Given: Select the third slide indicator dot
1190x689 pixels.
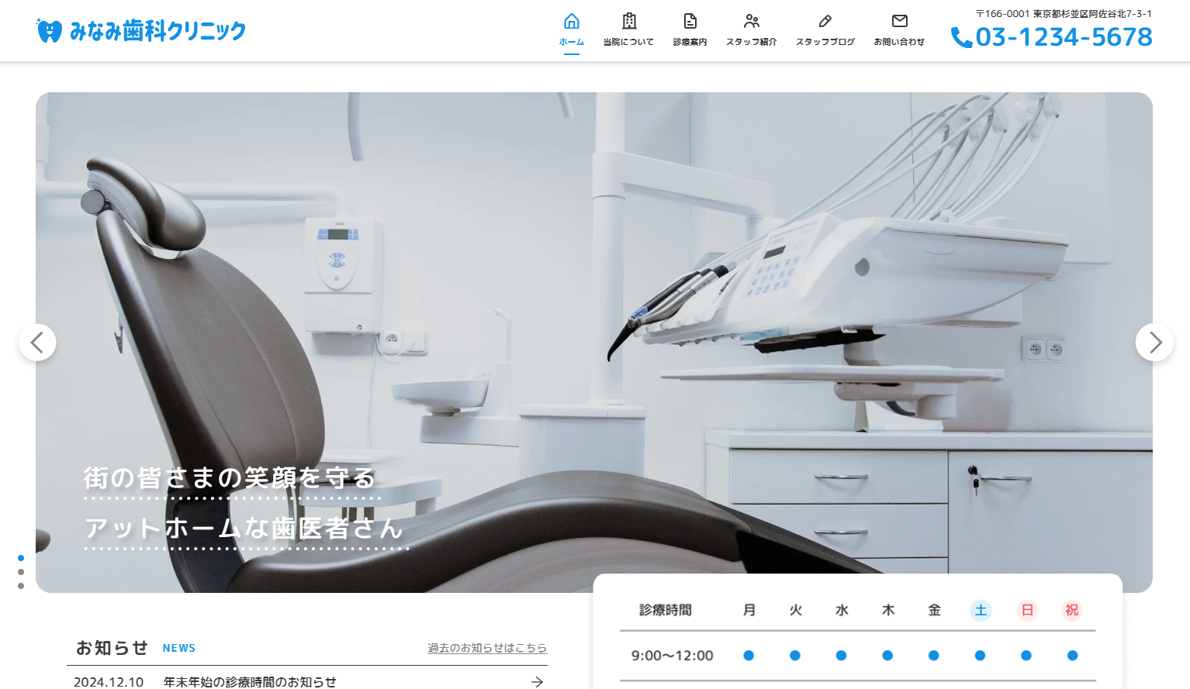Looking at the screenshot, I should pyautogui.click(x=21, y=586).
